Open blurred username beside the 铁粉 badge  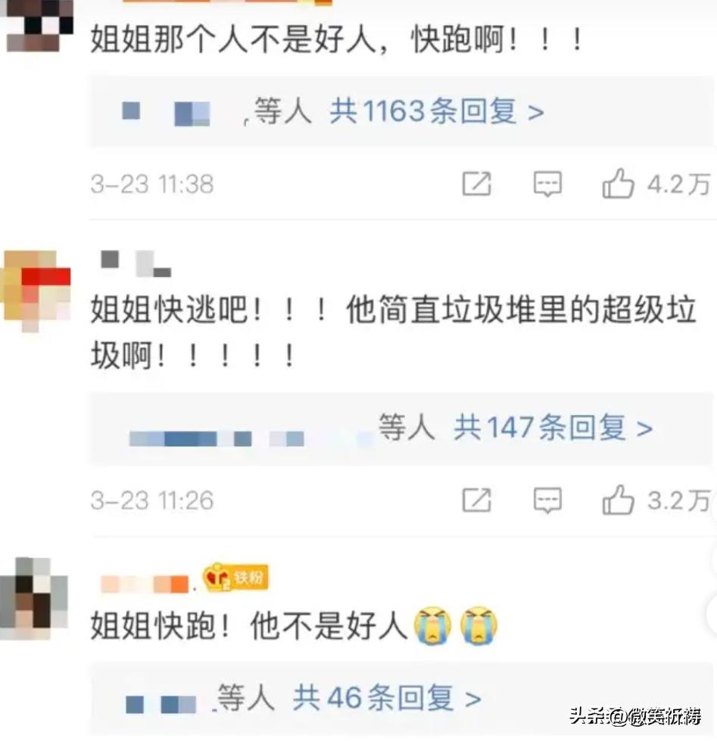(x=145, y=584)
